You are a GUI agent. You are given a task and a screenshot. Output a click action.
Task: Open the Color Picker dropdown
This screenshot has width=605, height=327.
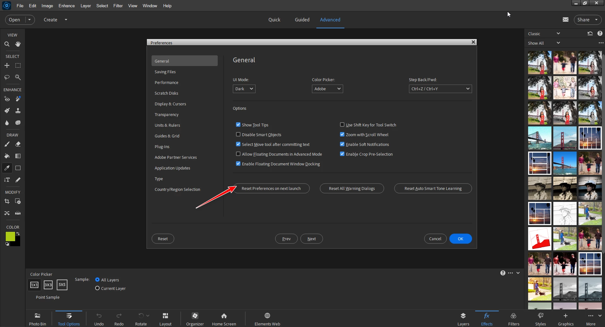pos(327,89)
